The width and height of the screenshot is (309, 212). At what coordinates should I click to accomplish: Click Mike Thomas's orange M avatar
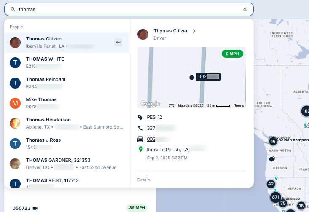[x=15, y=103]
